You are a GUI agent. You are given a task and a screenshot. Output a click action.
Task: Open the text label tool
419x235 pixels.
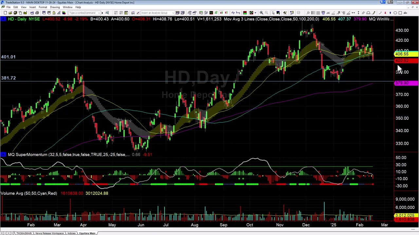(x=406, y=13)
